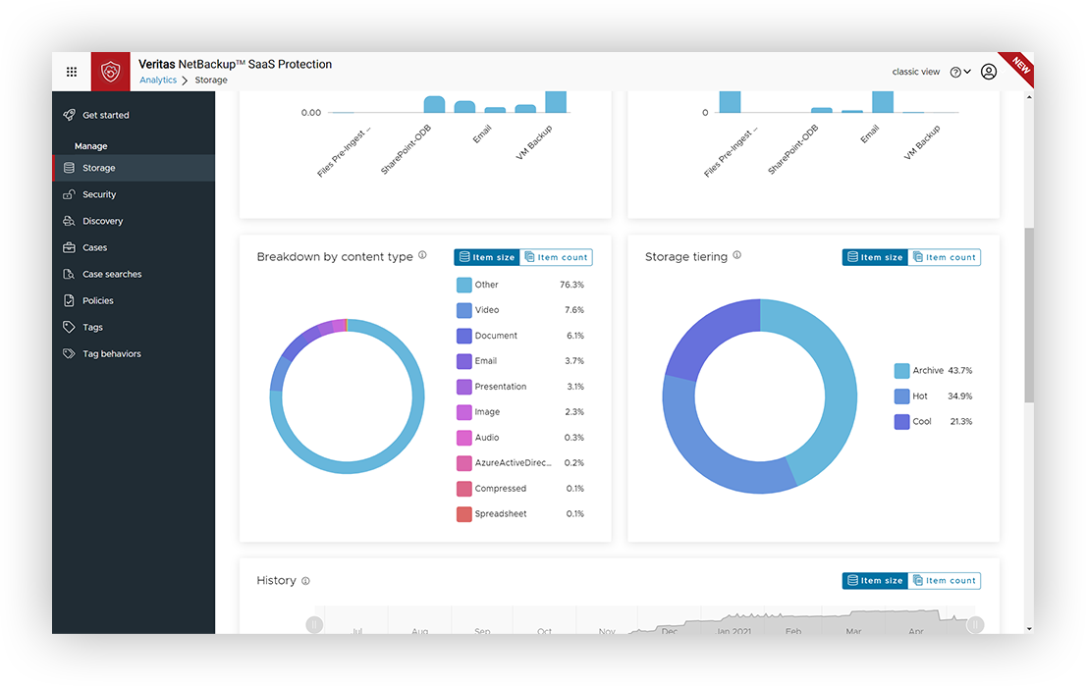The height and width of the screenshot is (686, 1086).
Task: Open the Discovery section in sidebar
Action: point(102,221)
